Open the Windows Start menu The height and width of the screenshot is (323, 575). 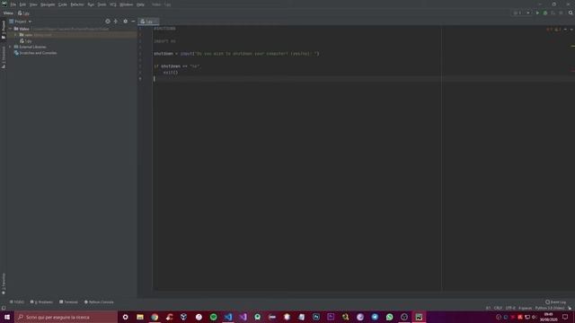7,317
